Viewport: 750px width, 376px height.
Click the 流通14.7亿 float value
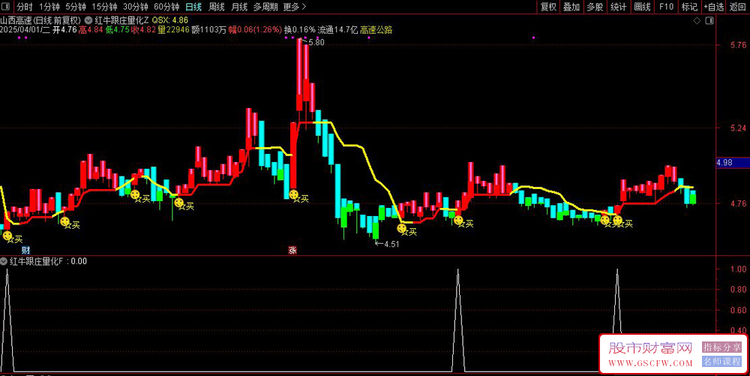pyautogui.click(x=337, y=30)
